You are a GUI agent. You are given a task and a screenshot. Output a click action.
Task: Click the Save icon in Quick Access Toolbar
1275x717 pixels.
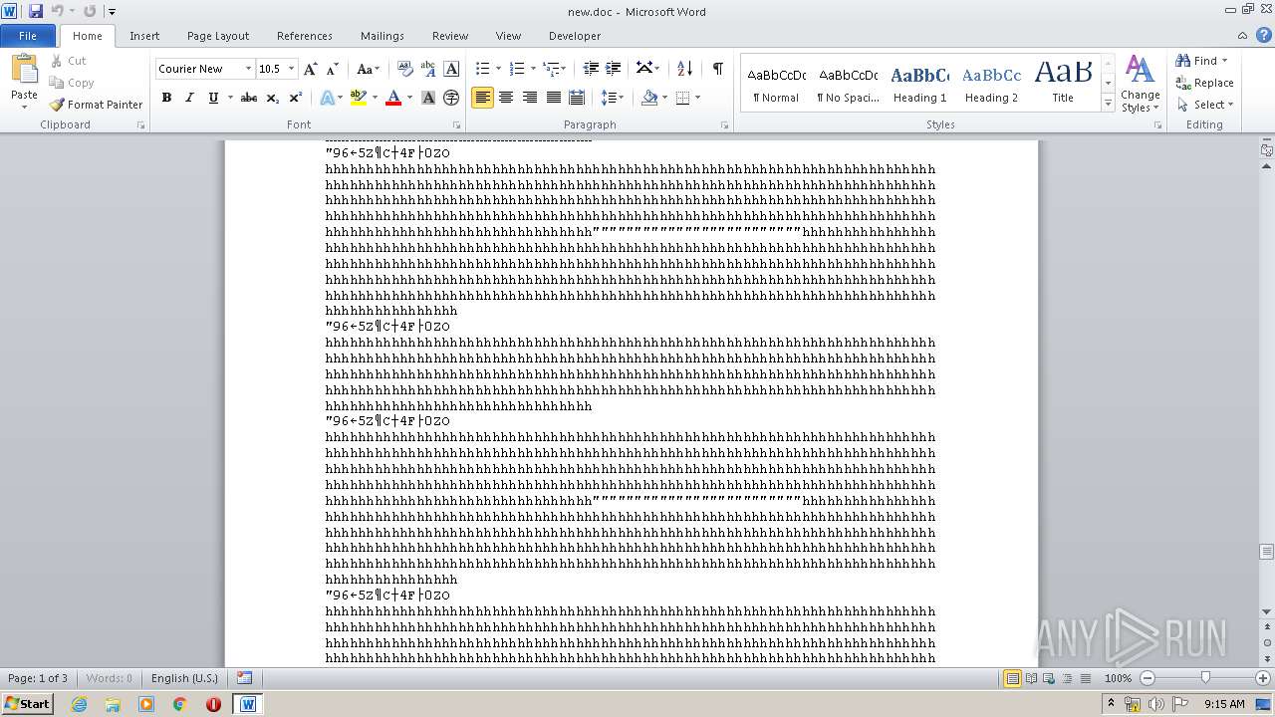pos(36,11)
